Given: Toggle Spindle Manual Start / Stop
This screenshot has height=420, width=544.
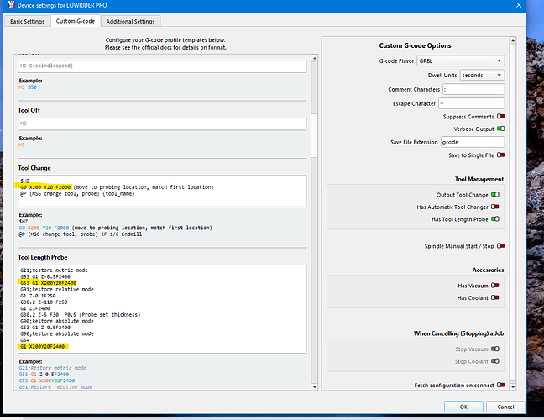Looking at the screenshot, I should pos(500,246).
